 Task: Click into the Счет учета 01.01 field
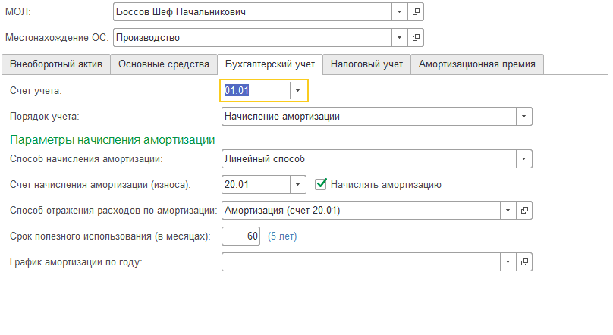(255, 90)
